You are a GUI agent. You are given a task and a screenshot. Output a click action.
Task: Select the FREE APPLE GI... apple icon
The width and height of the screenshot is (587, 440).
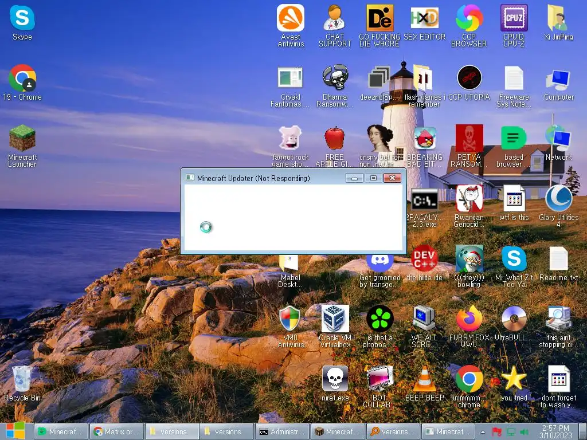click(335, 146)
